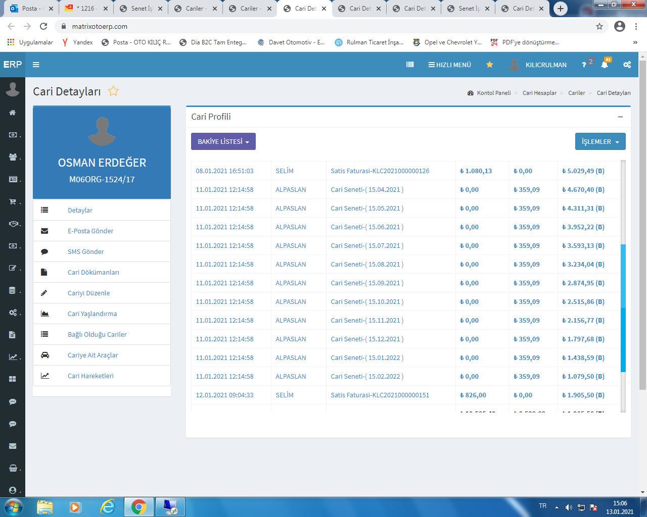Click the envelope icon in left sidebar
The height and width of the screenshot is (517, 647).
coord(13,446)
